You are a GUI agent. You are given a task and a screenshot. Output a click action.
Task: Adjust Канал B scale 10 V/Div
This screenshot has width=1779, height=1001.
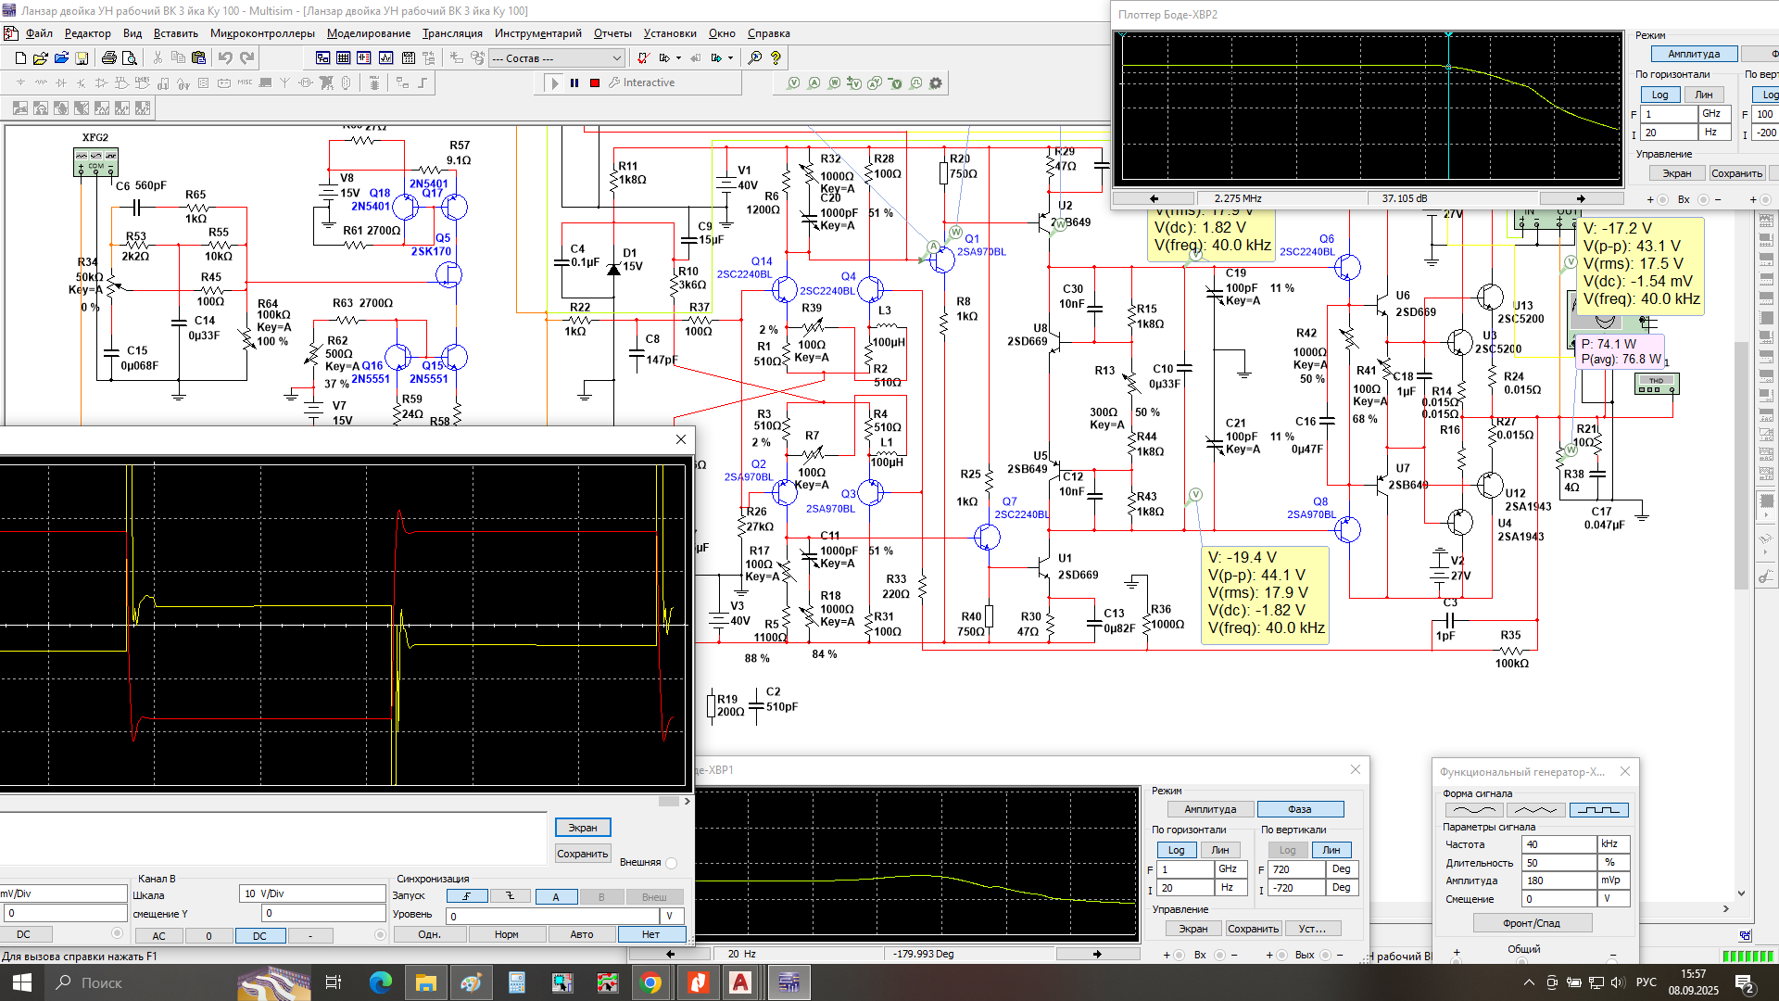(312, 893)
